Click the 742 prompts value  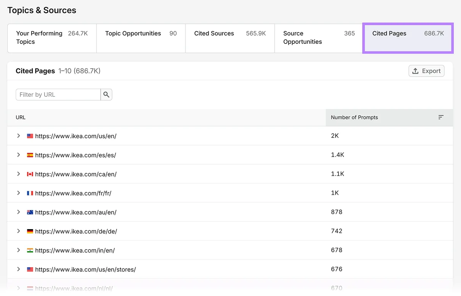click(x=337, y=231)
